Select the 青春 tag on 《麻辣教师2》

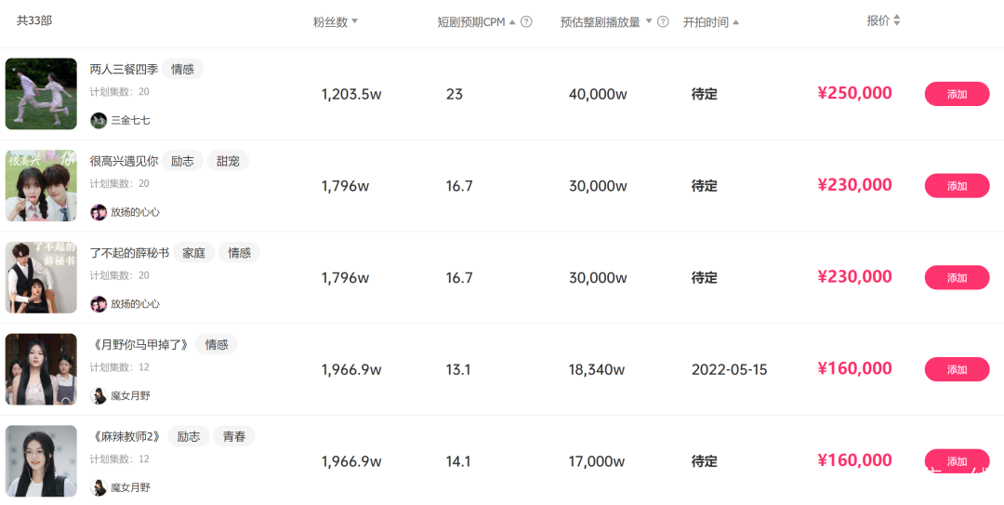(x=234, y=436)
